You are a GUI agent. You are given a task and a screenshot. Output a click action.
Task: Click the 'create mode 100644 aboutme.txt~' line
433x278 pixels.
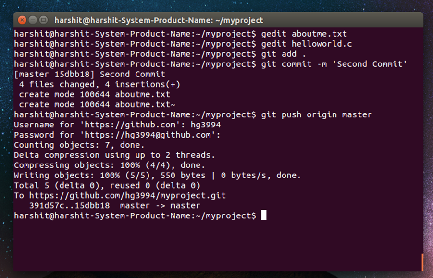point(97,104)
